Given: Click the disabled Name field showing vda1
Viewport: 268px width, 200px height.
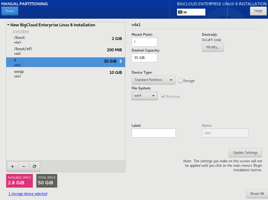Looking at the screenshot, I should coord(225,133).
